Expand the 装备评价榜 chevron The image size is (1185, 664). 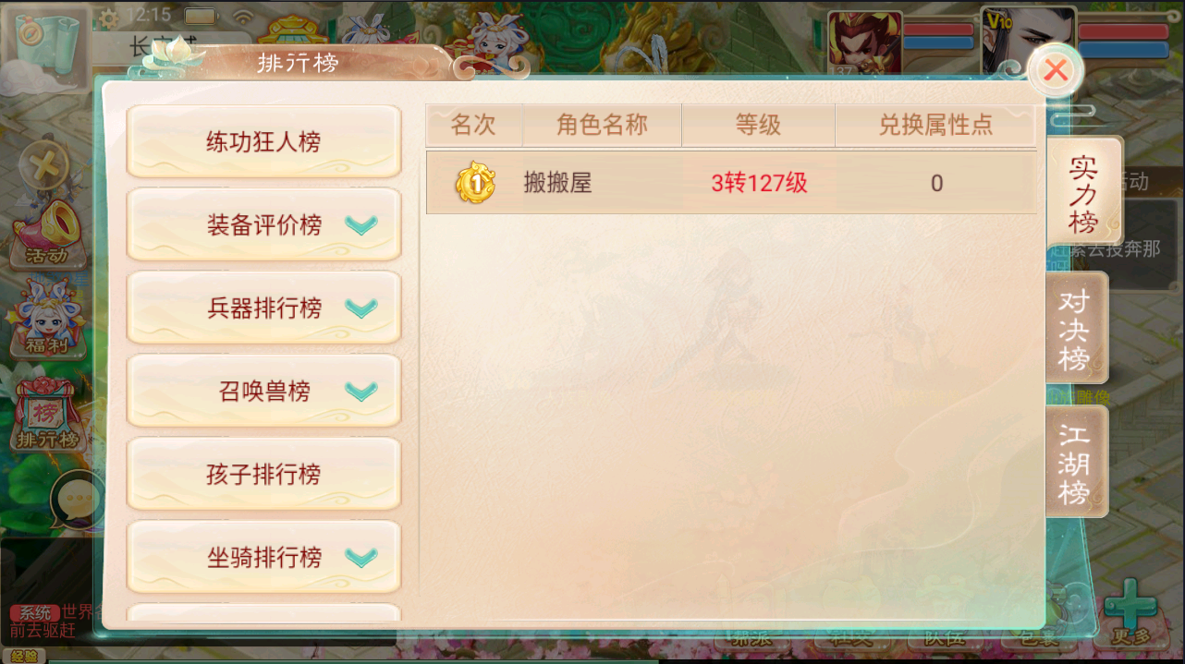(361, 224)
